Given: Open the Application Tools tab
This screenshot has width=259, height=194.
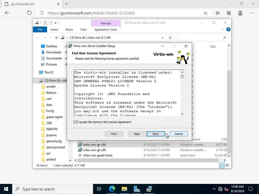Looking at the screenshot, I should coord(105,30).
